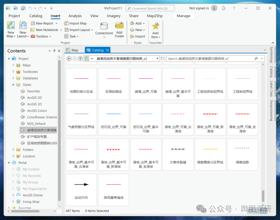The image size is (280, 220).
Task: Click New style in Styles group
Action: point(137,30)
